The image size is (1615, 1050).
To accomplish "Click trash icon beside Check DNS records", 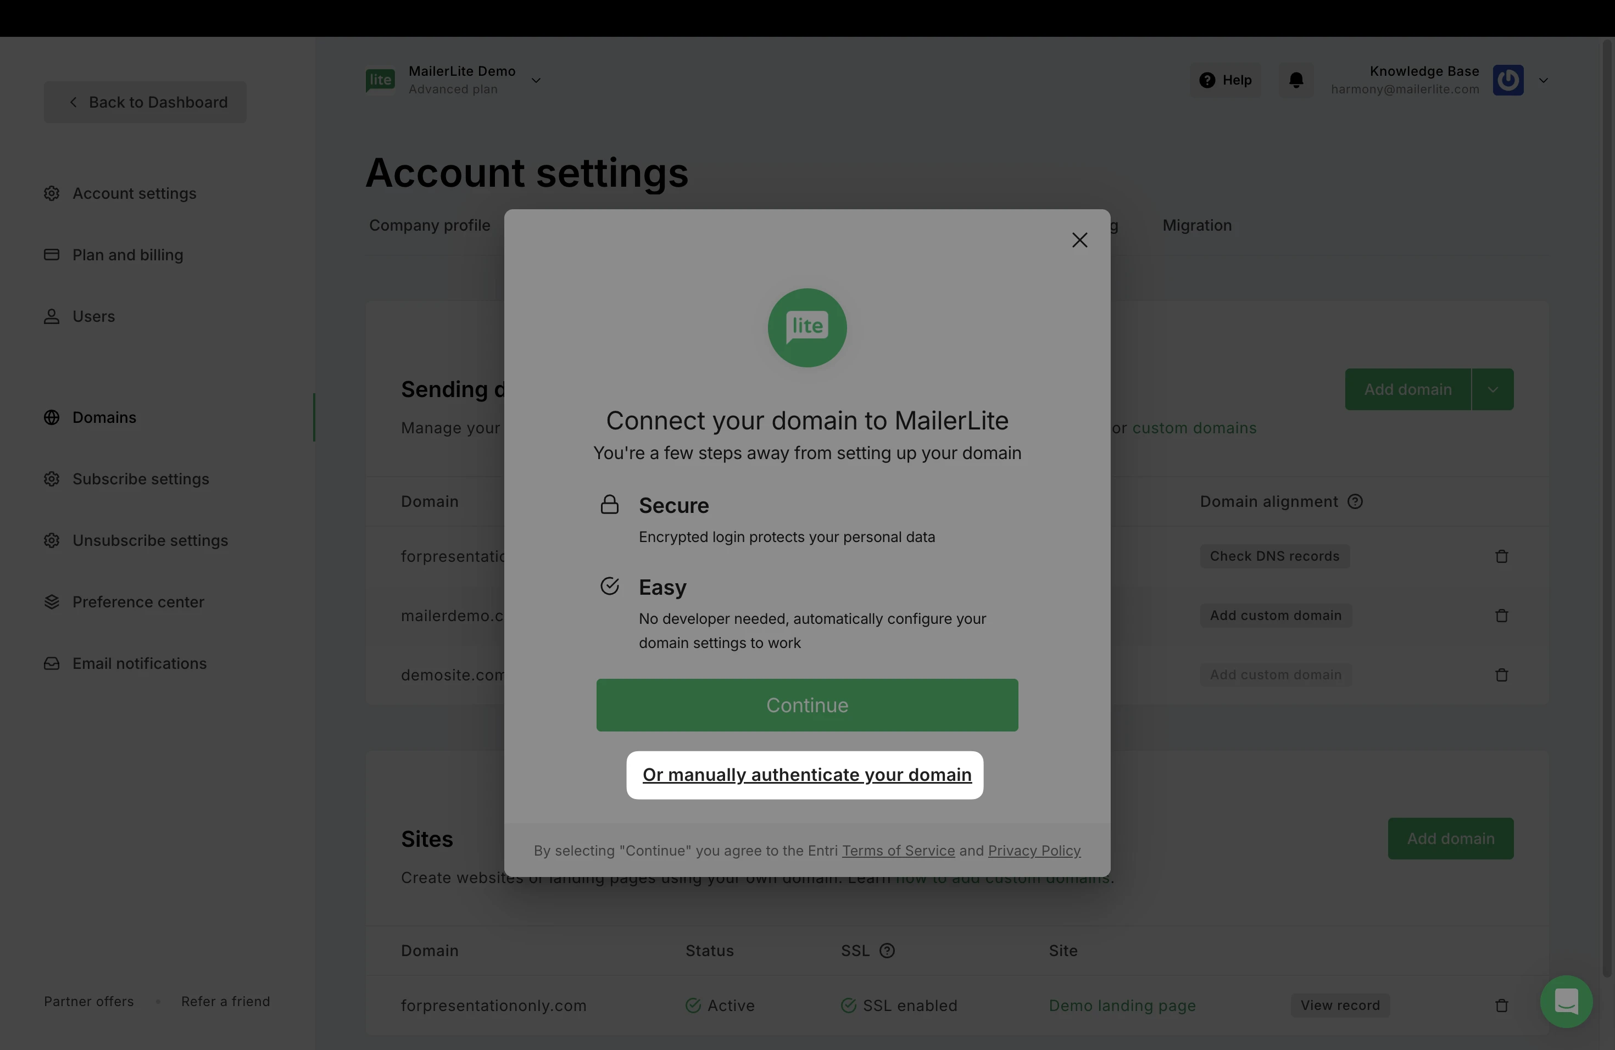I will 1502,556.
